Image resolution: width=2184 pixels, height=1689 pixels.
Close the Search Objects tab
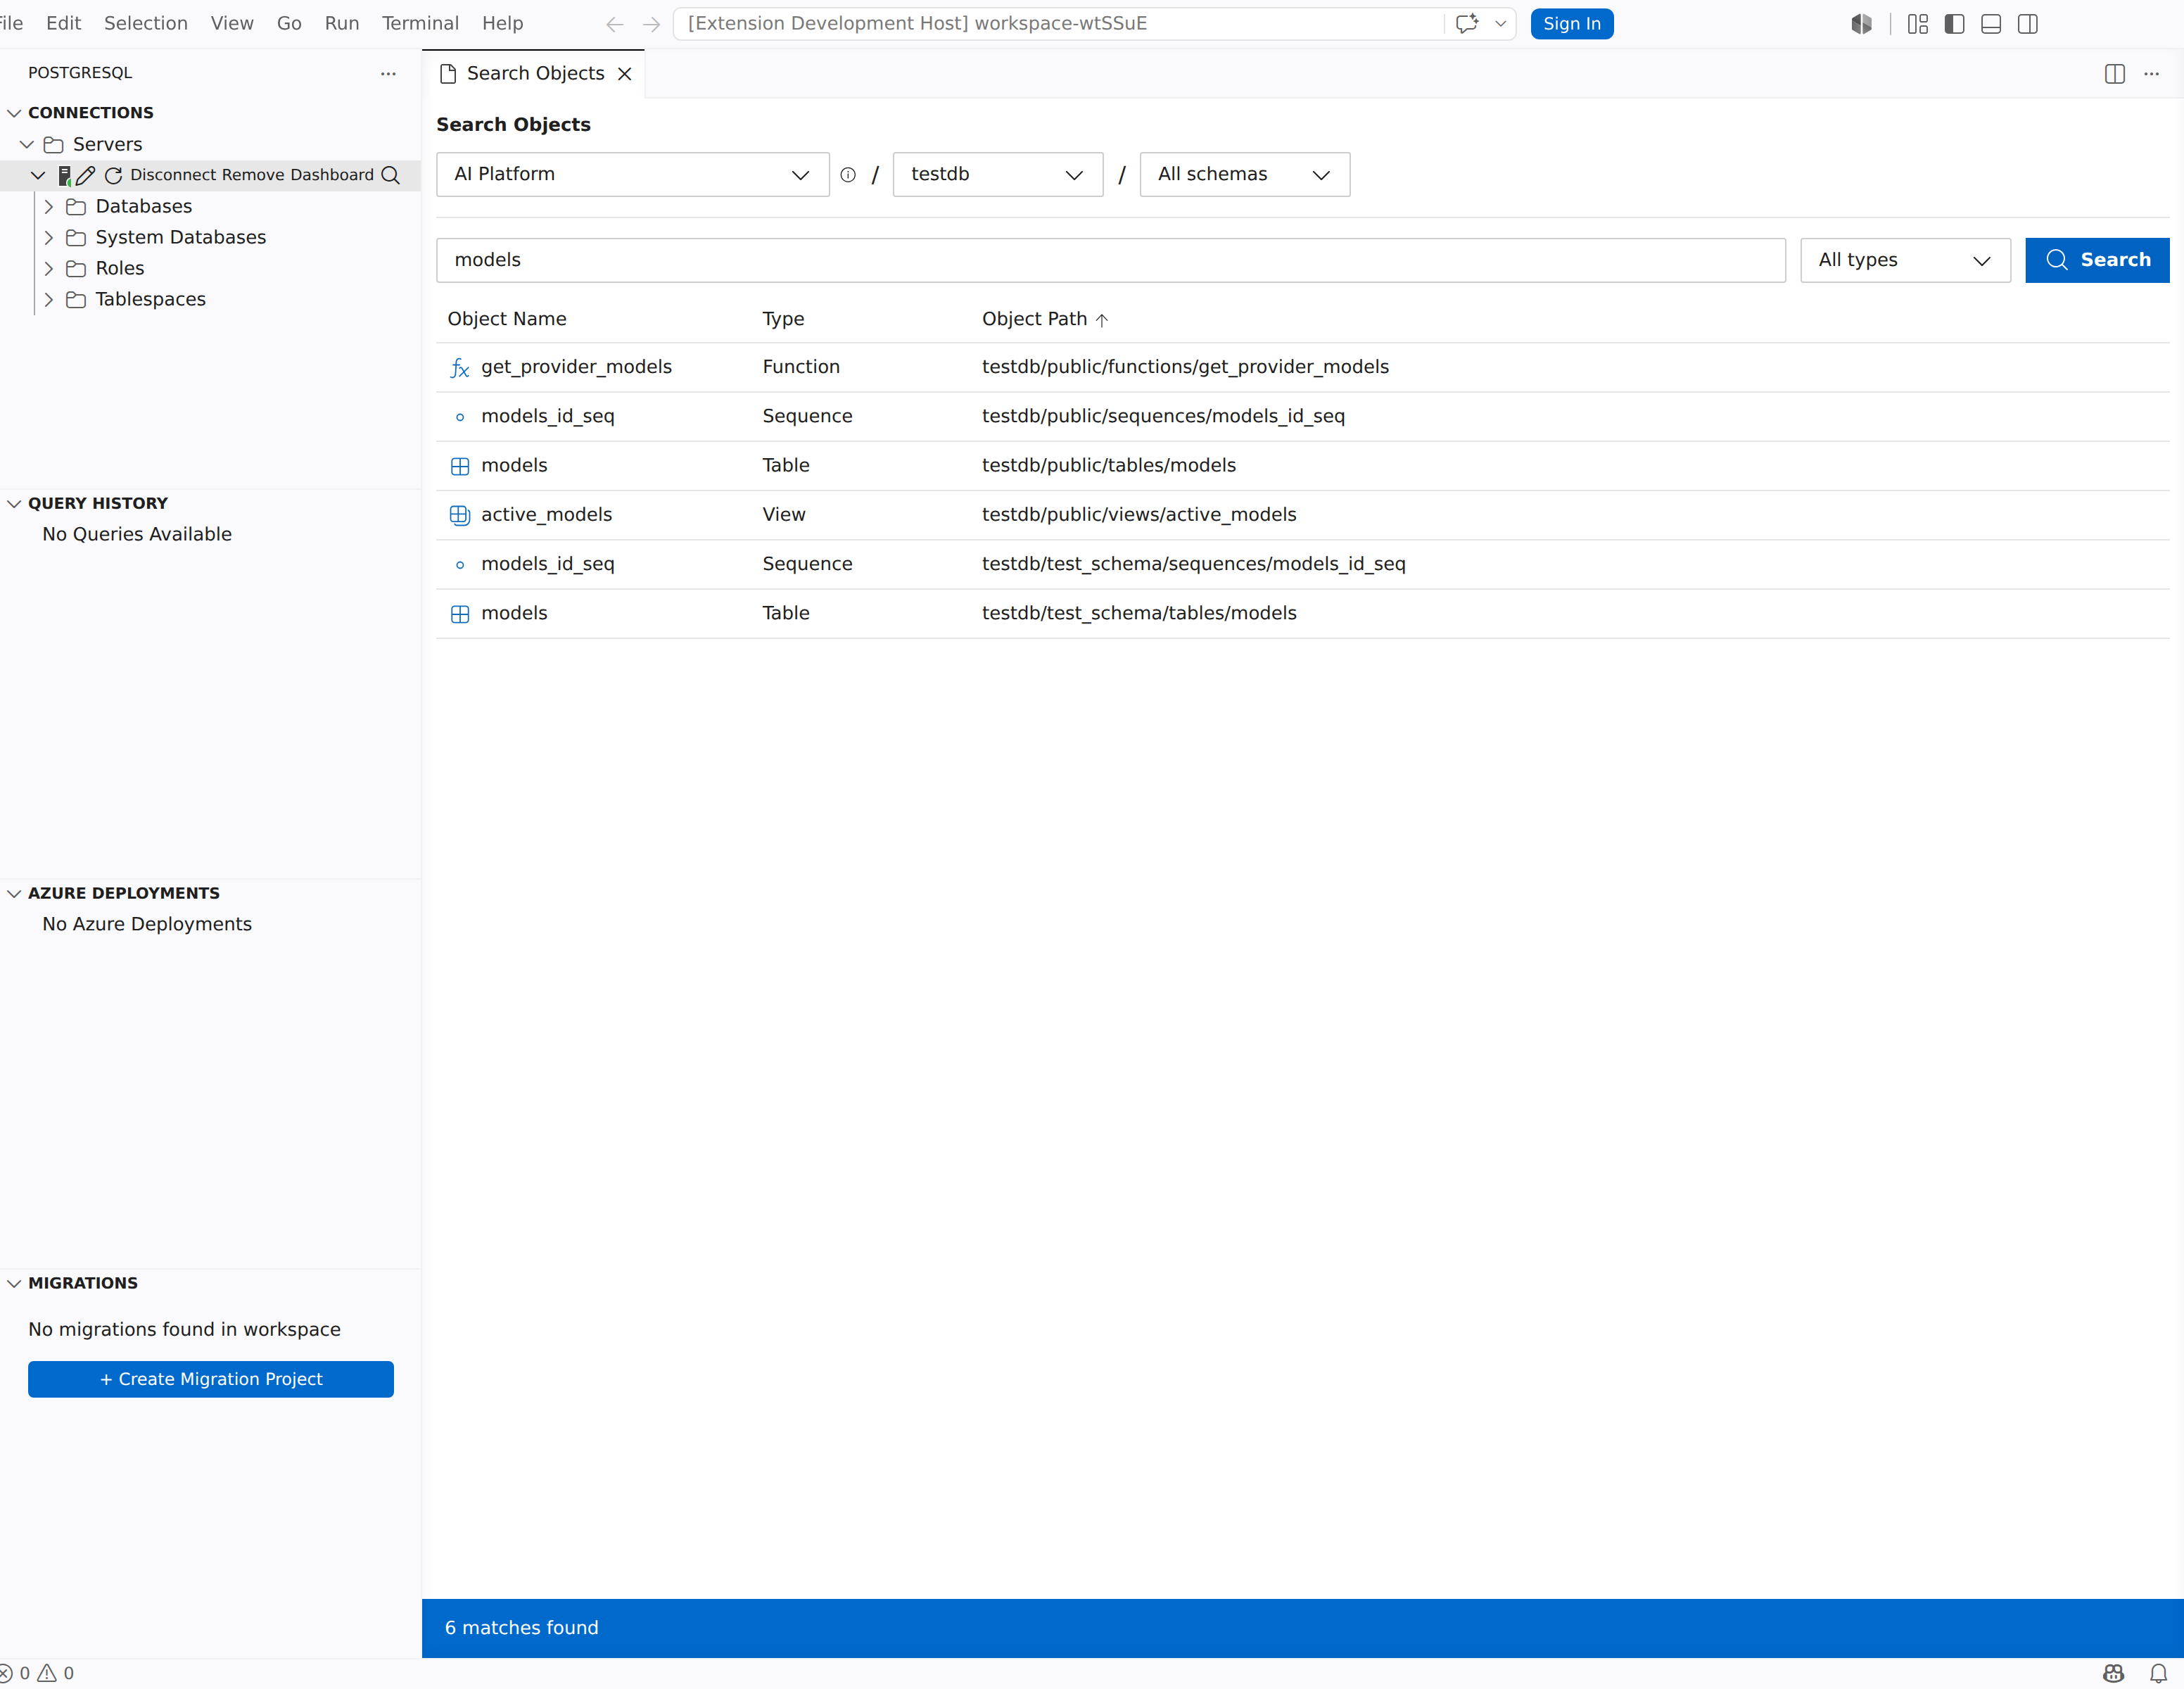625,74
